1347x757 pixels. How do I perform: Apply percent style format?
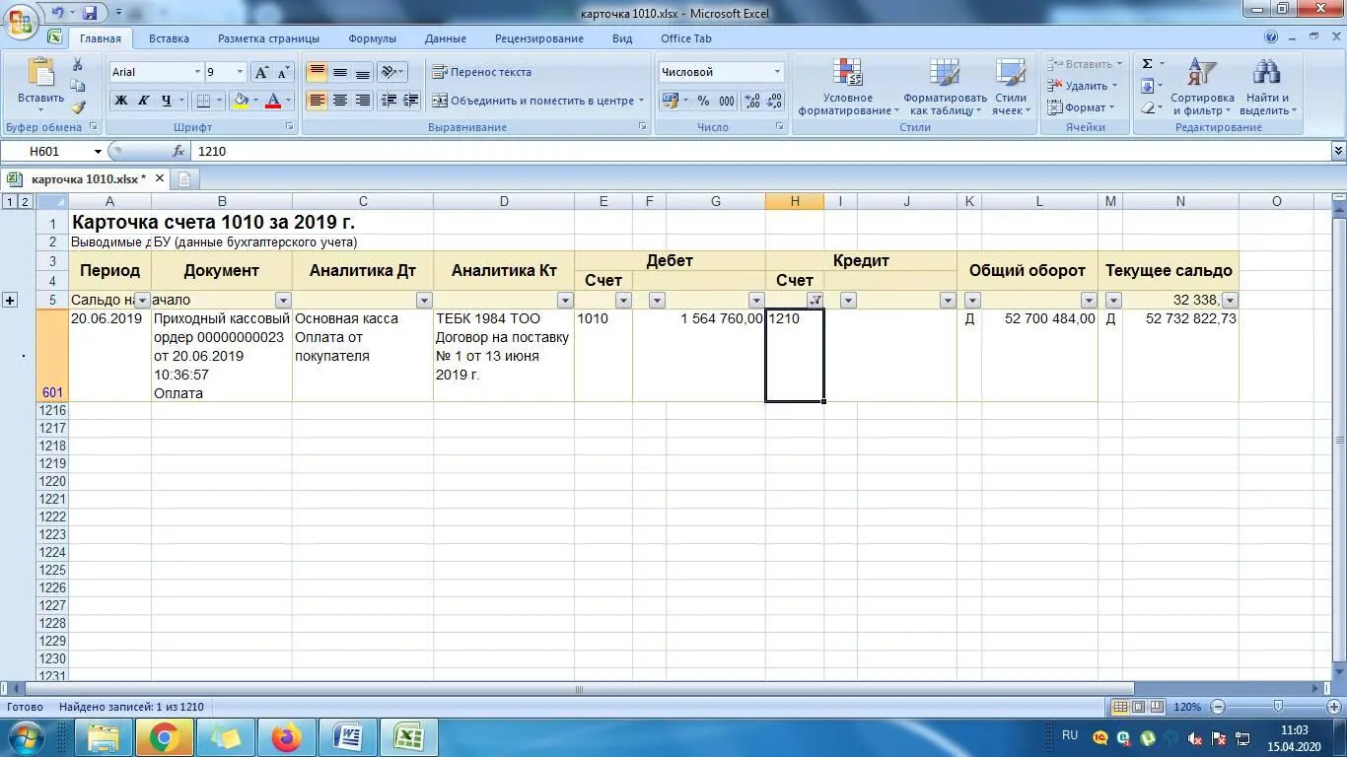coord(703,101)
